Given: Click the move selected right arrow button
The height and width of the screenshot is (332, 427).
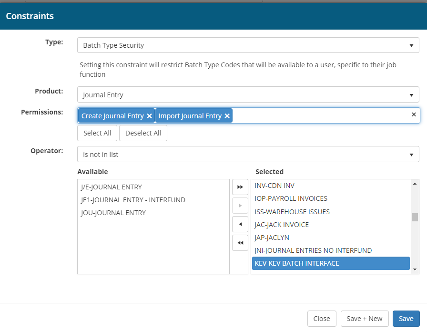Looking at the screenshot, I should coord(240,206).
